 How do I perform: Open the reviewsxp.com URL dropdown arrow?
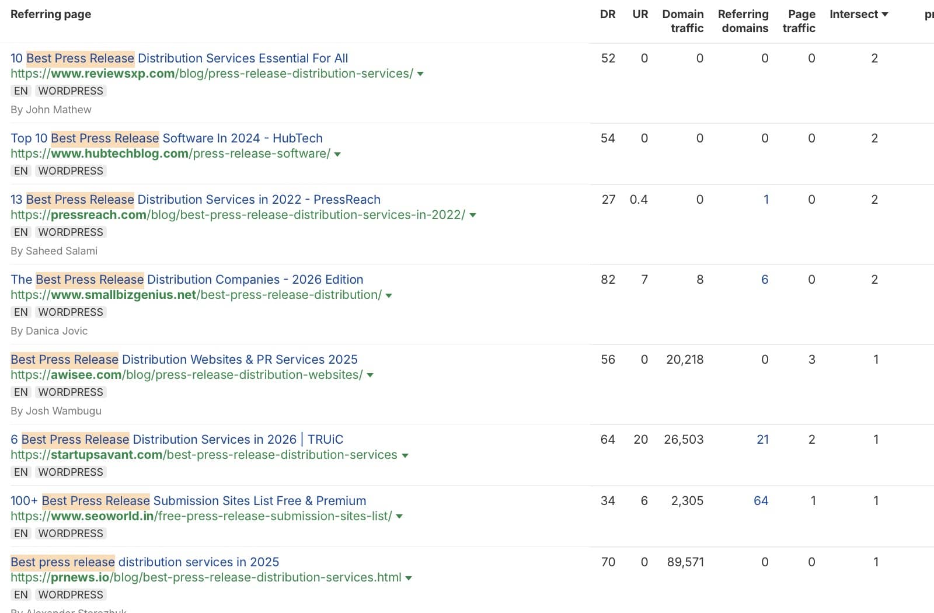(420, 74)
